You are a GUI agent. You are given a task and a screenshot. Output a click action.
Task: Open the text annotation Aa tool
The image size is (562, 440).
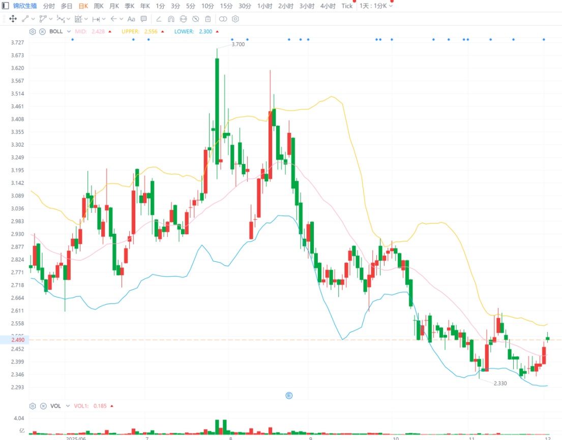click(131, 19)
